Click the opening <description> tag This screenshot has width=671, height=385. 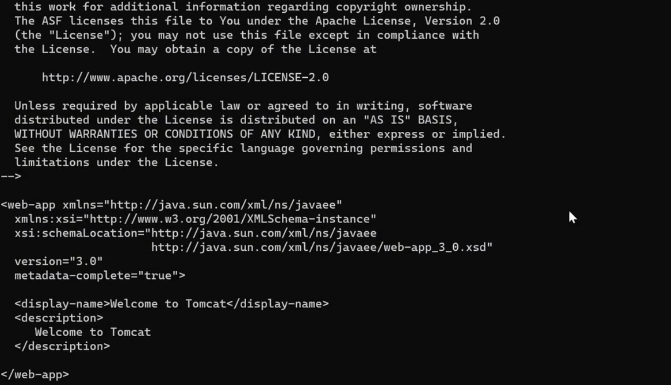tap(58, 318)
